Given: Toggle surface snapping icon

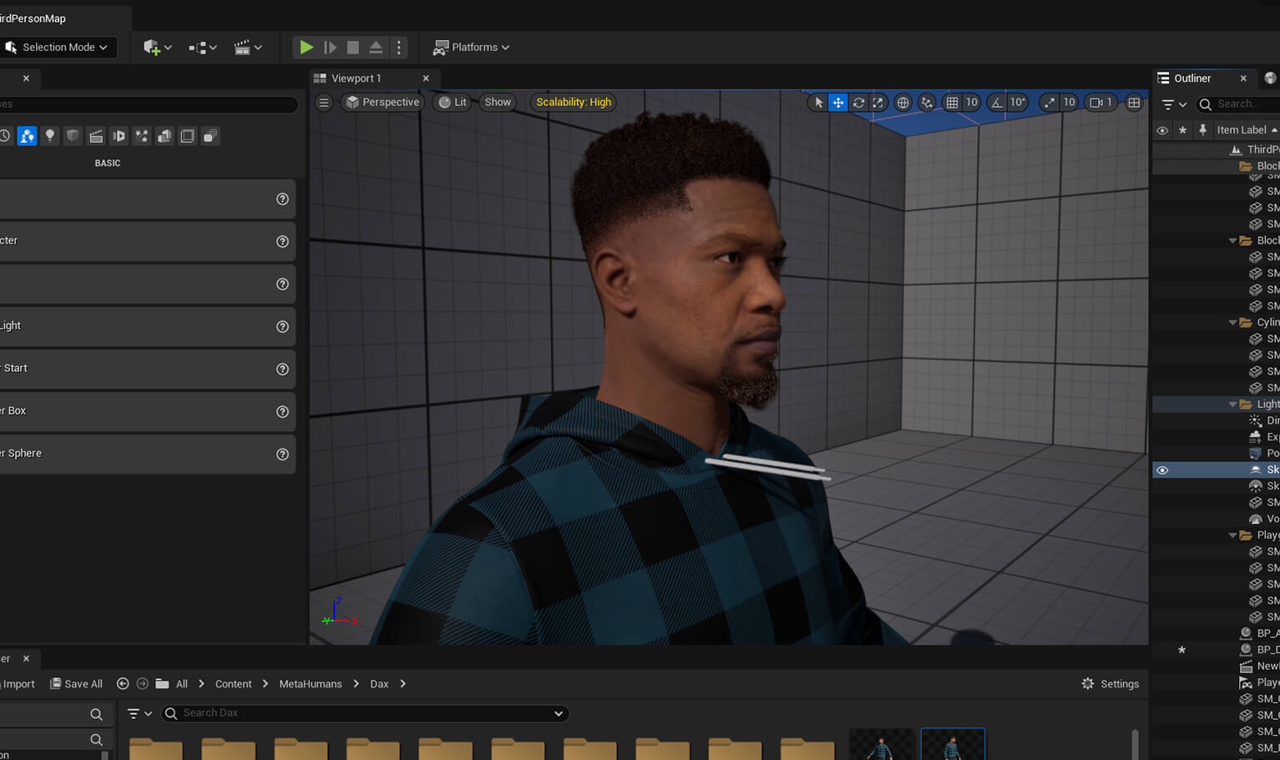Looking at the screenshot, I should pos(927,103).
